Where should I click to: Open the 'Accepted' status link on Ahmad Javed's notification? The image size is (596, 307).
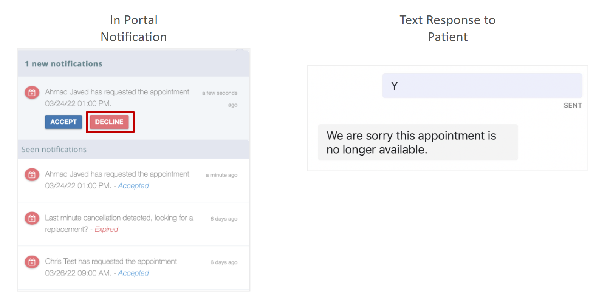pos(133,185)
